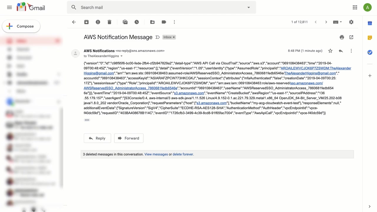Go to the newer message arrow
Screen dimensions: 377x212
tap(315, 22)
